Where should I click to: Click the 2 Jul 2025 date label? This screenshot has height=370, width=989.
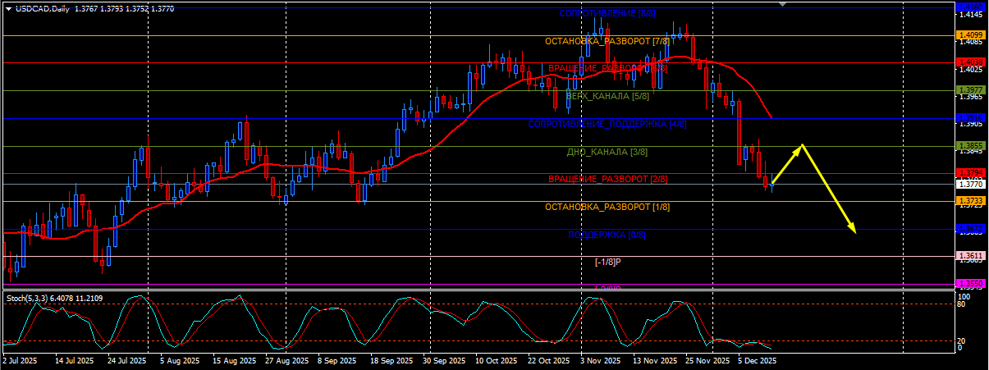click(x=20, y=360)
